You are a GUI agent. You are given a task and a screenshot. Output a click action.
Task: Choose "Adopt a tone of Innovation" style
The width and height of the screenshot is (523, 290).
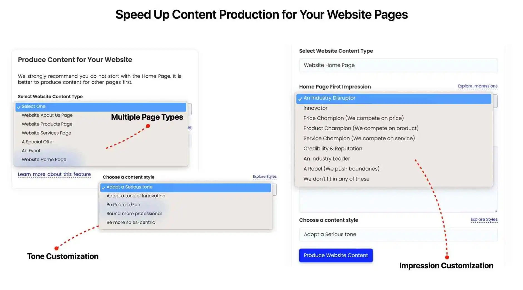pyautogui.click(x=136, y=196)
